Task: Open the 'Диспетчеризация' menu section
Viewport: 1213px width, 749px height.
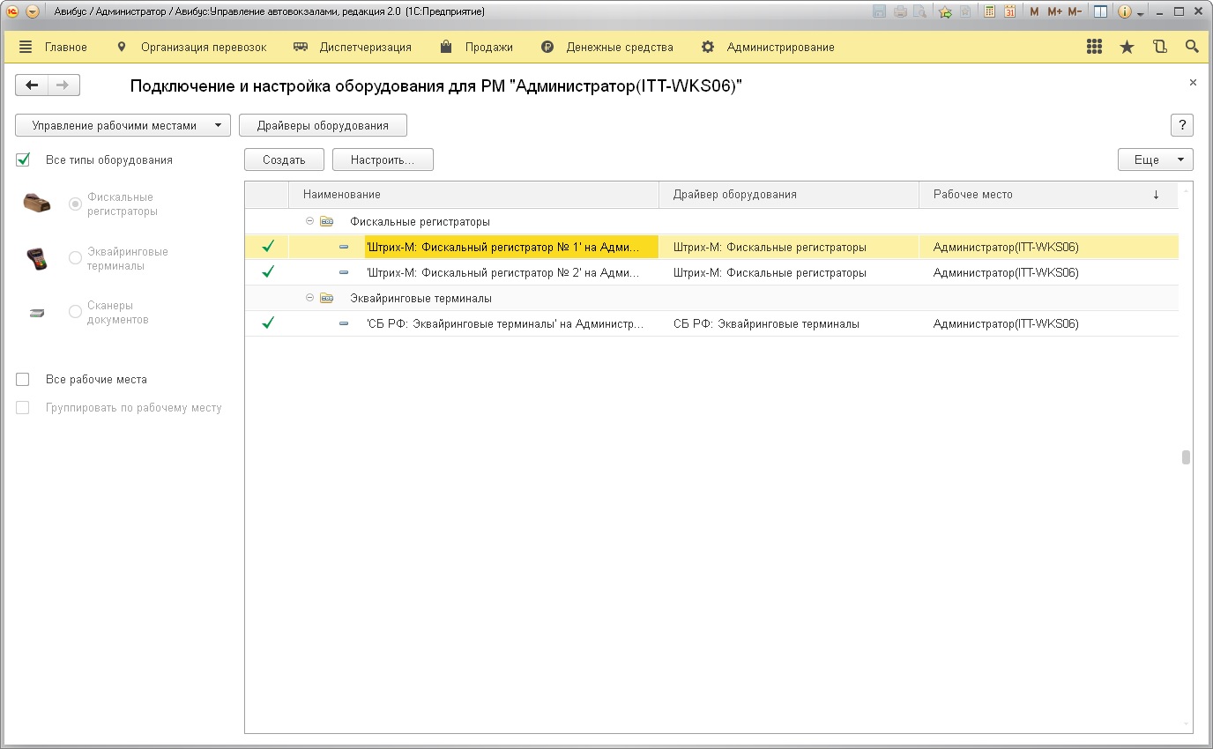Action: [364, 48]
